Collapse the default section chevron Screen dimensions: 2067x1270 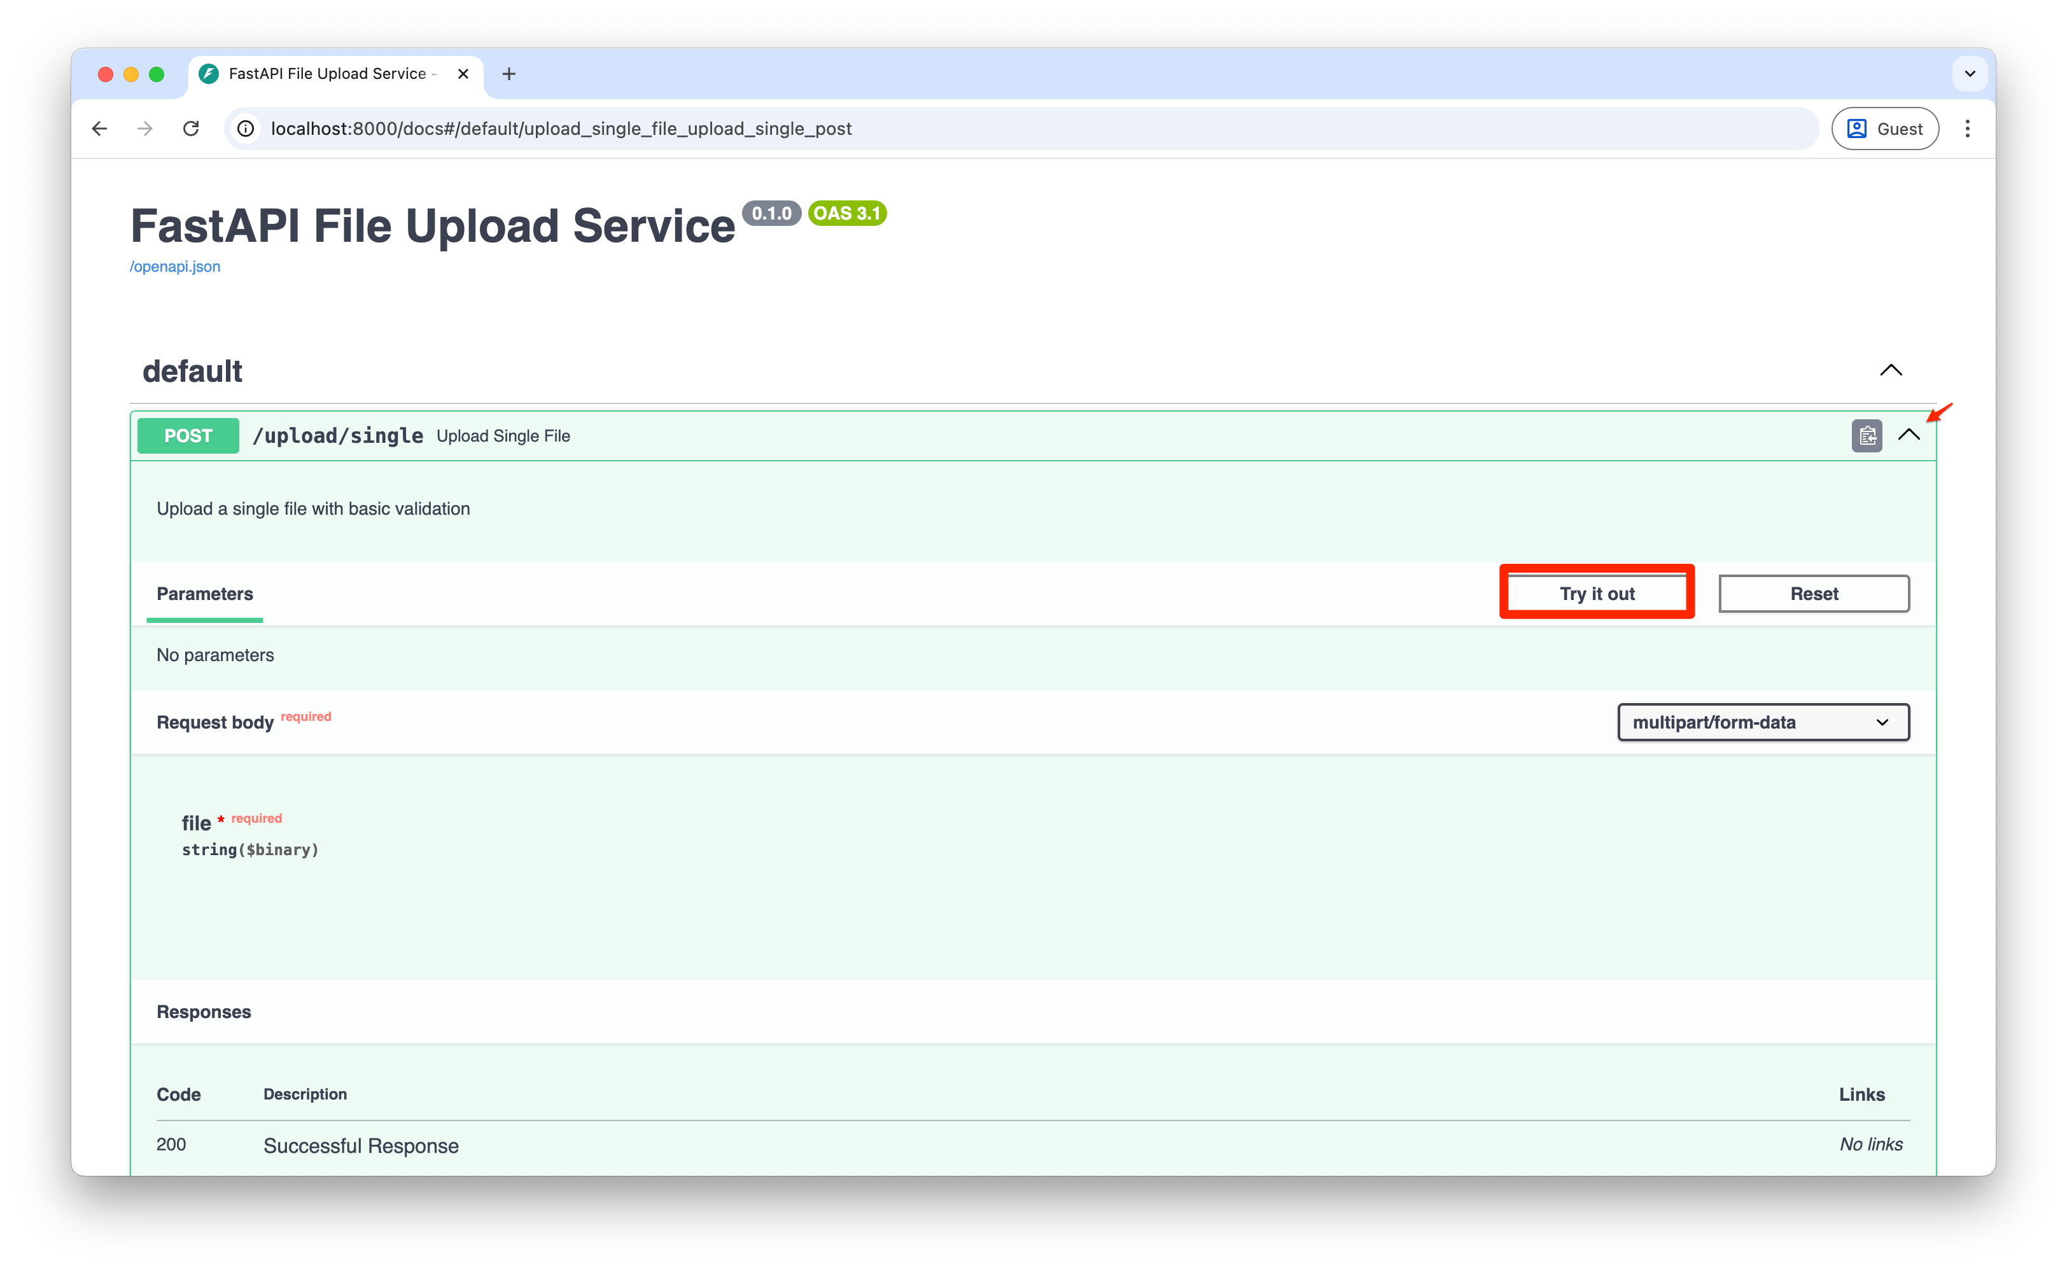(1890, 370)
